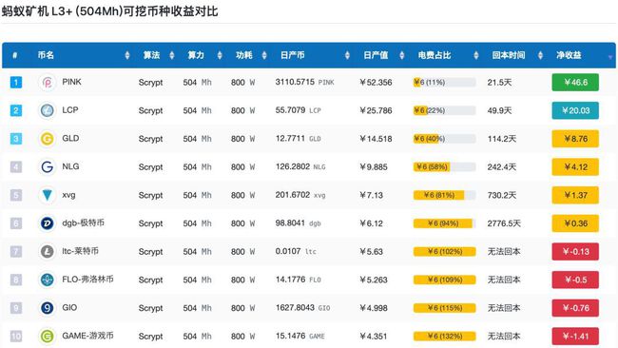Image resolution: width=618 pixels, height=348 pixels.
Task: Click rank badge number 1
Action: pos(16,83)
